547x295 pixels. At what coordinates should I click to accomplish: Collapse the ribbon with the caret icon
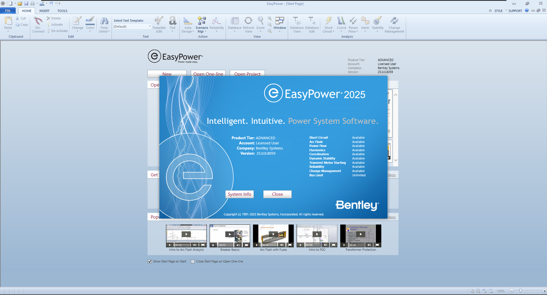[490, 11]
